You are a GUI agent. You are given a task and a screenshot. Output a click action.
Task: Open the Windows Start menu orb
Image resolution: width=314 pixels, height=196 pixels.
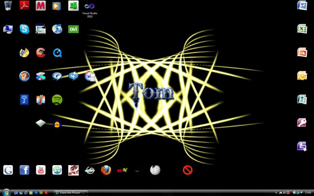5,193
